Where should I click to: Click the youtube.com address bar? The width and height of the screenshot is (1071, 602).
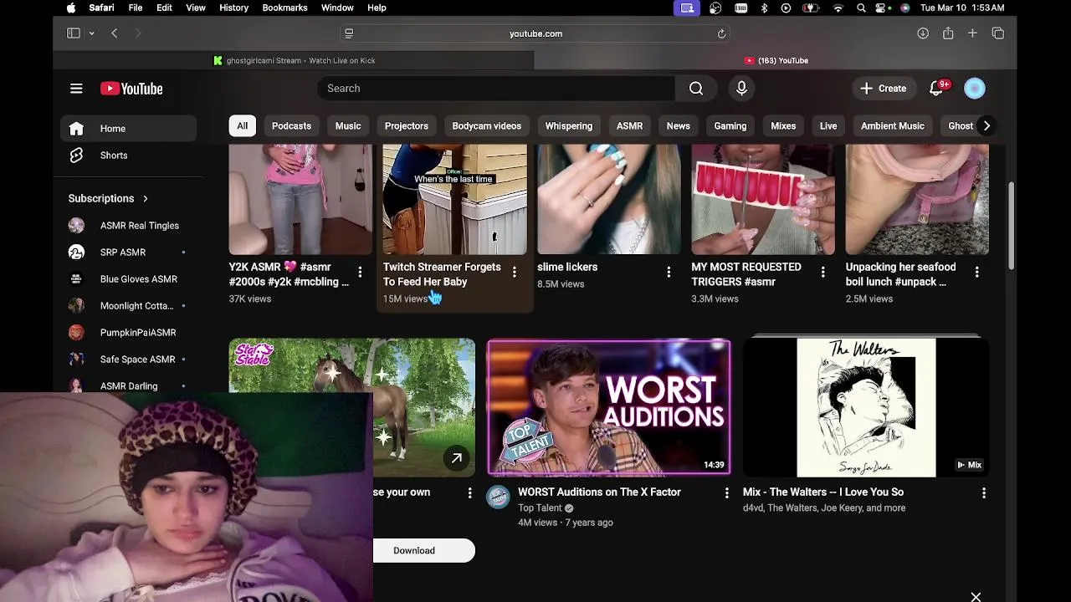pyautogui.click(x=535, y=33)
